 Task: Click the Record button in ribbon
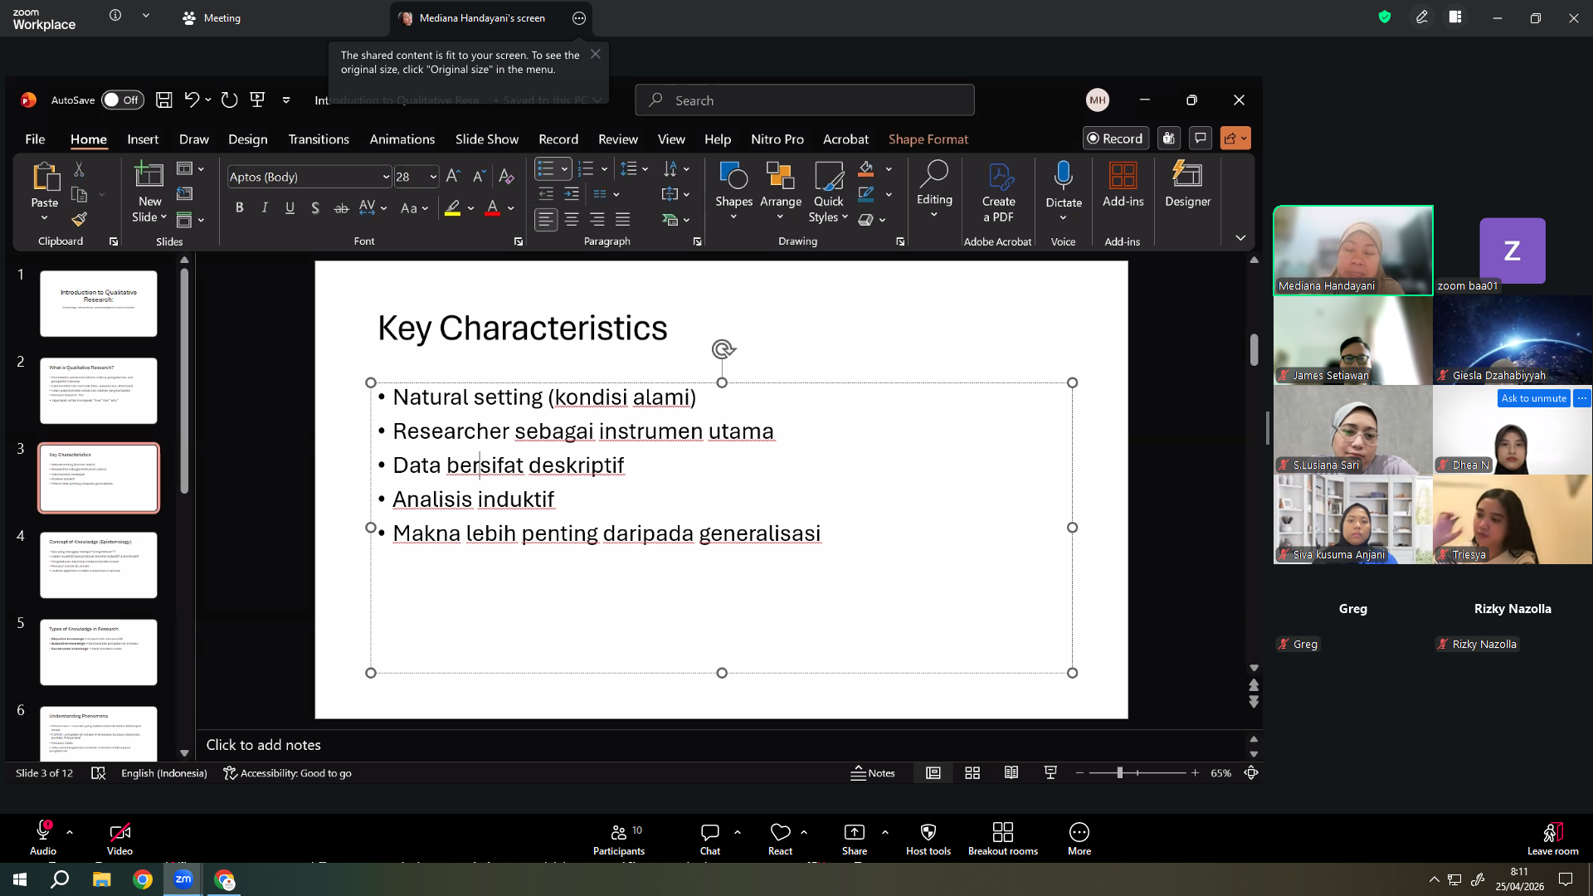(x=1116, y=139)
